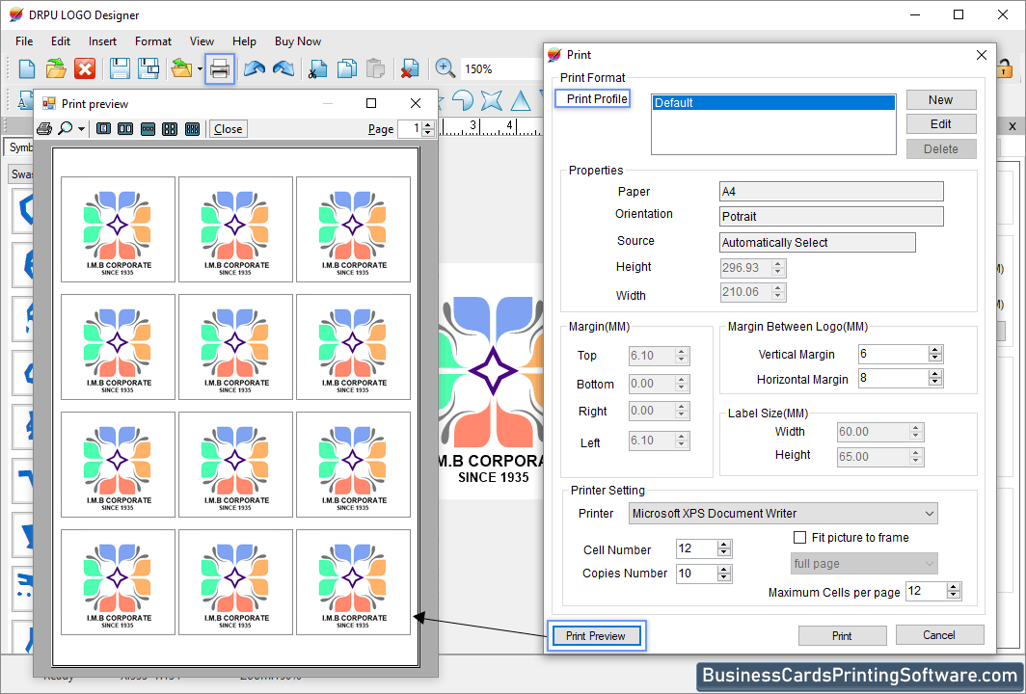Select the pie shape tool

pos(463,100)
